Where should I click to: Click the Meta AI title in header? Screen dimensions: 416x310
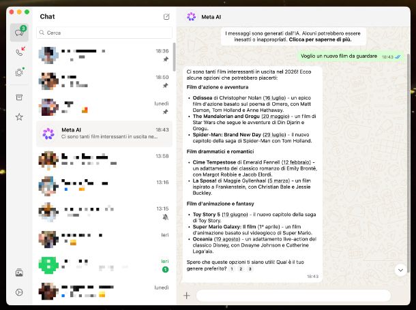point(211,17)
